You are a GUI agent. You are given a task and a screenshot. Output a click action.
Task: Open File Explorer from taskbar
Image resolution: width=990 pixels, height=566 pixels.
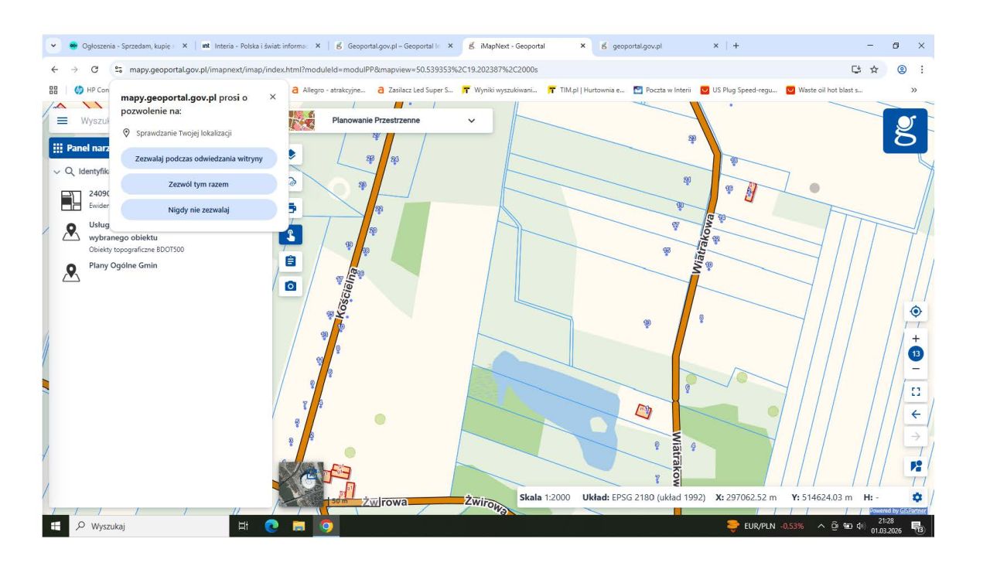299,527
